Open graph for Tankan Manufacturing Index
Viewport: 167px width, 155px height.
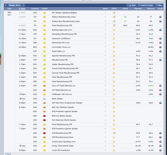point(160,17)
